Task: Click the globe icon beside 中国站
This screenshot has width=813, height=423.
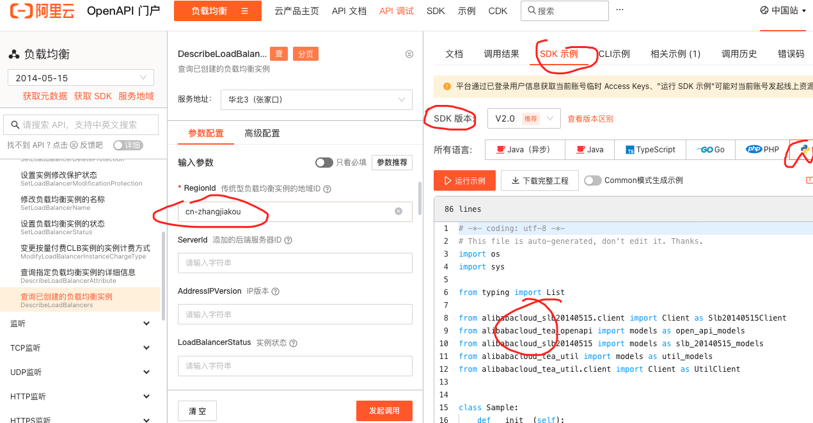Action: pyautogui.click(x=764, y=10)
